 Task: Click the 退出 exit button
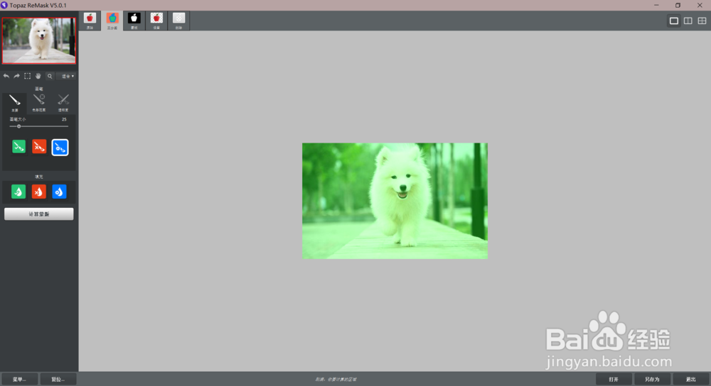pyautogui.click(x=690, y=379)
